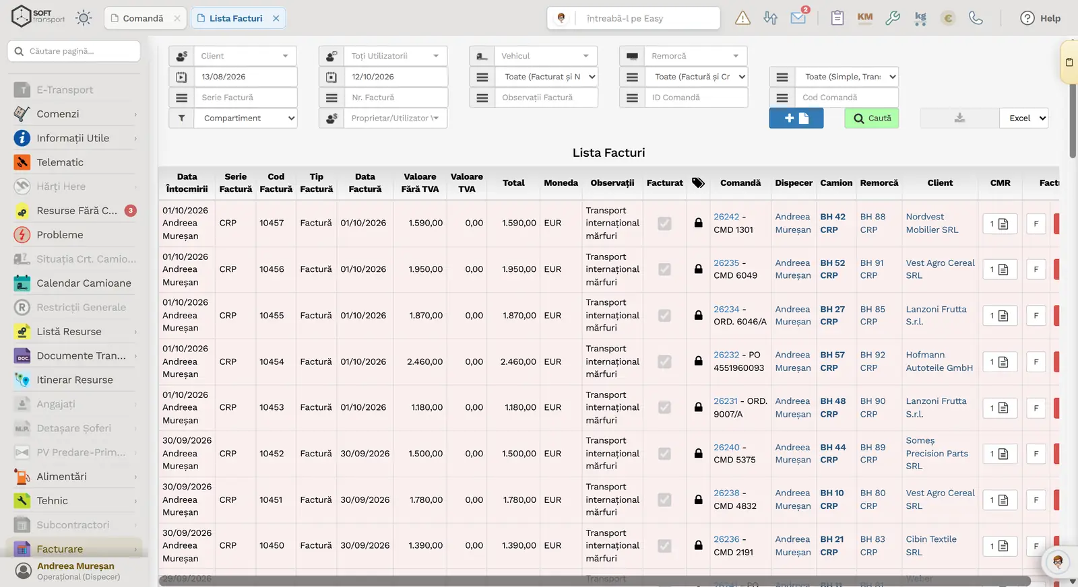Toggle Facturat checkbox for invoice 10451
The height and width of the screenshot is (587, 1078).
pyautogui.click(x=664, y=500)
